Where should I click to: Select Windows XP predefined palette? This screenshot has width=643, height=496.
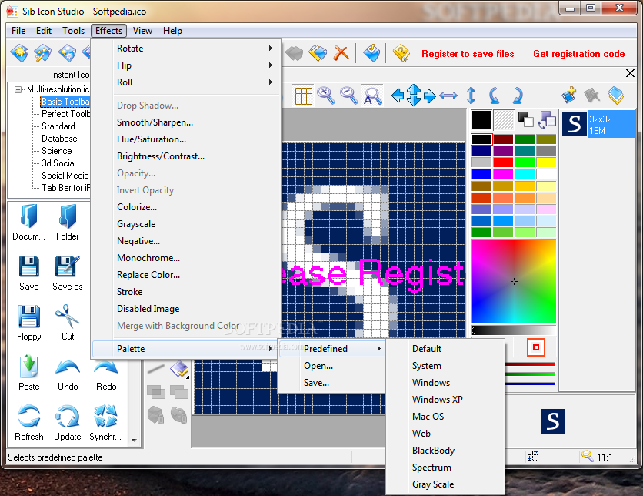point(445,400)
